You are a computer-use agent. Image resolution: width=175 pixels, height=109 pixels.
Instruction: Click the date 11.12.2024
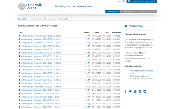97,97
